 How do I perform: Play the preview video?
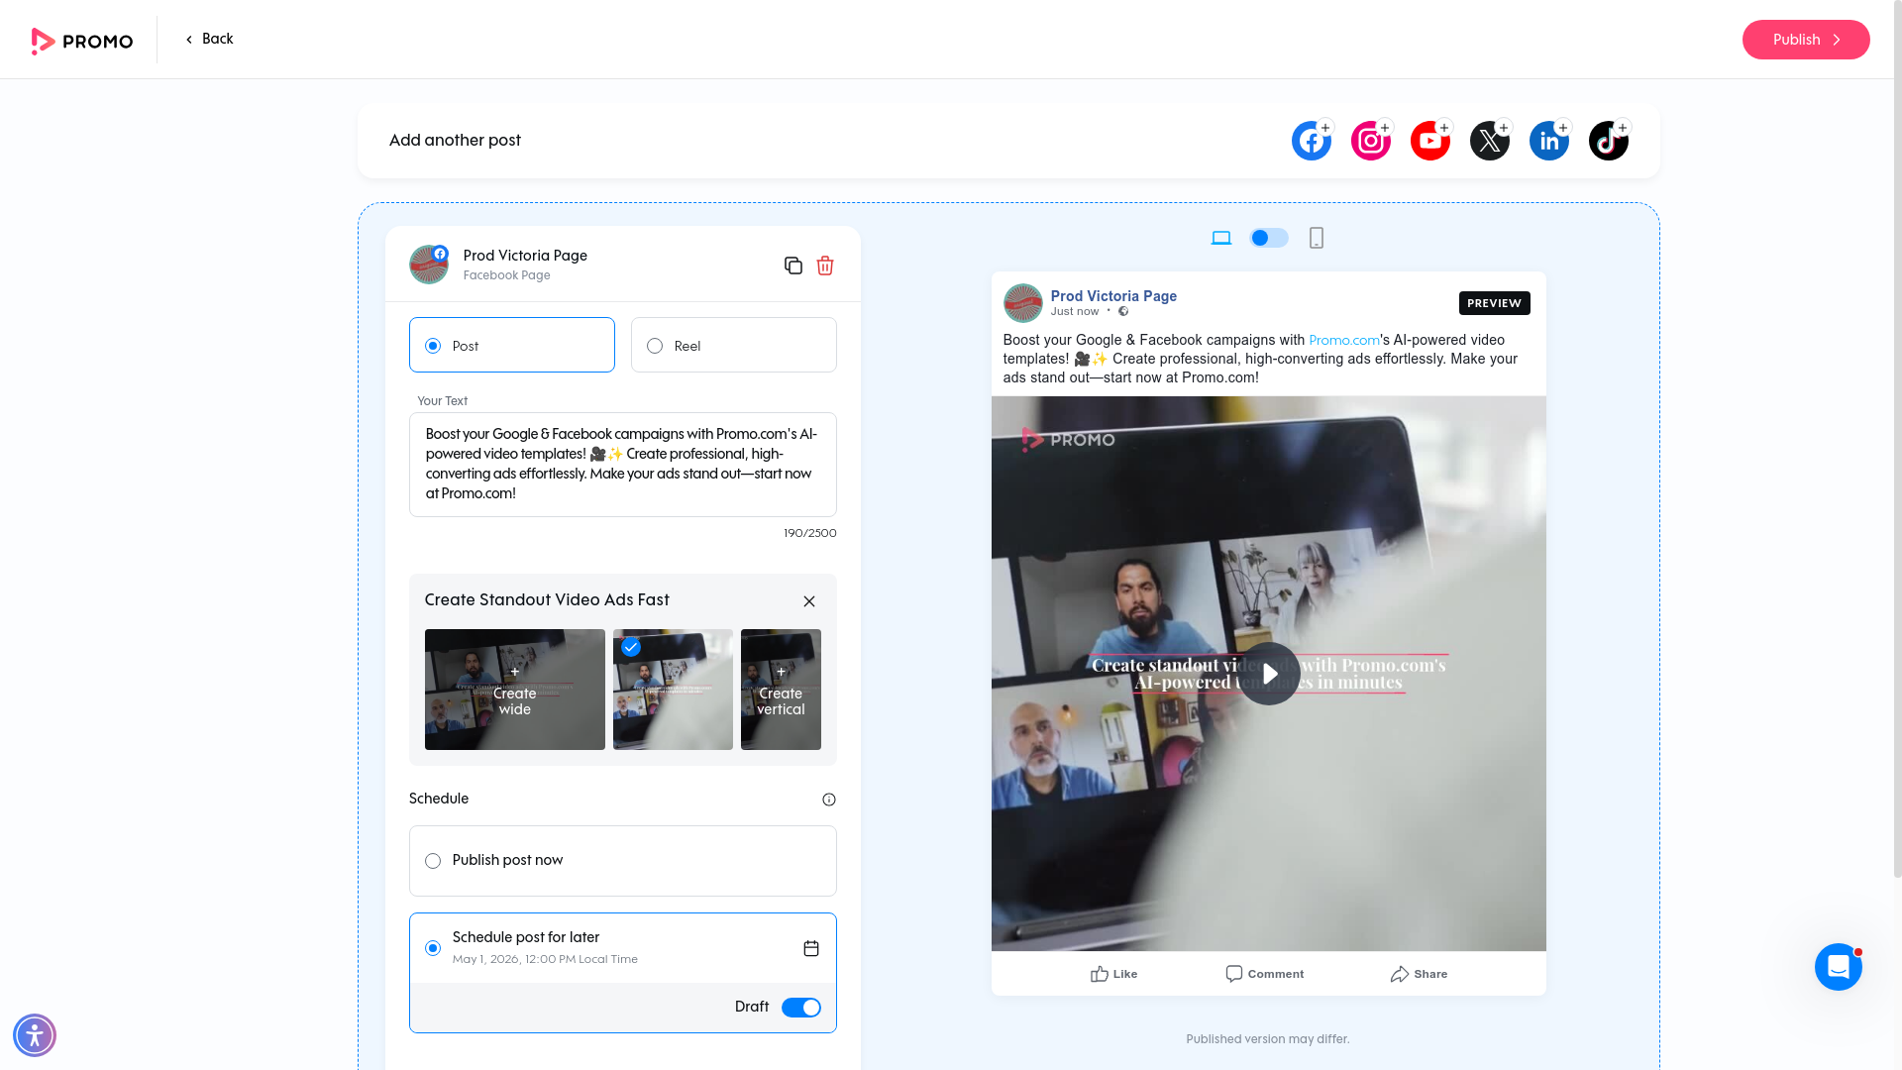pos(1269,674)
